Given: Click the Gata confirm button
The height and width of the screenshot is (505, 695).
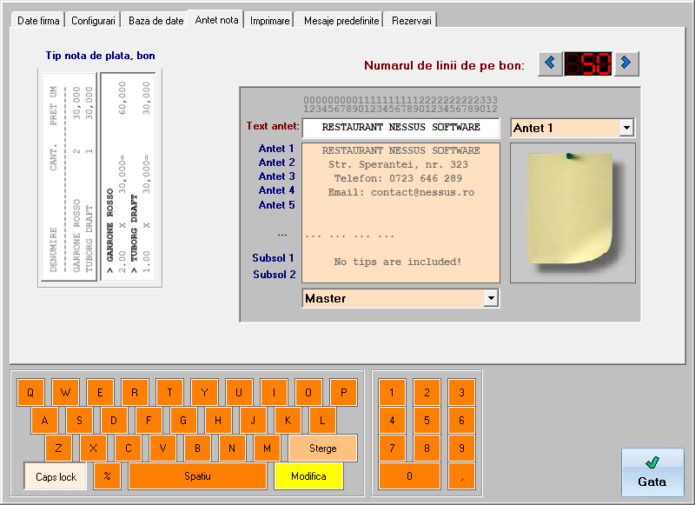Looking at the screenshot, I should click(652, 472).
